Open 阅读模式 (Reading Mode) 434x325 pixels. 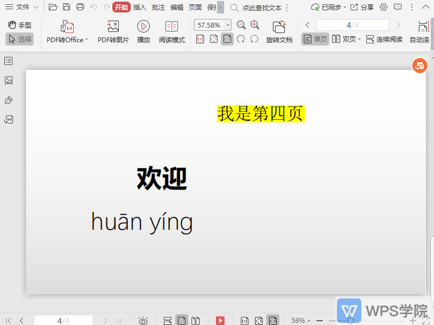coord(172,30)
